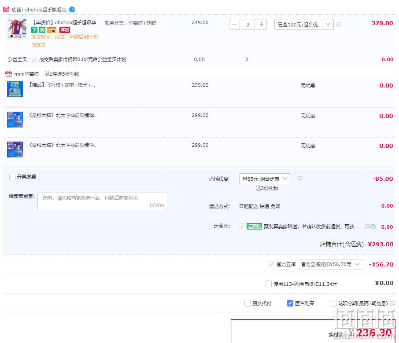
Task: Toggle the 公益宝贝 donation checkbox
Action: [x=33, y=60]
